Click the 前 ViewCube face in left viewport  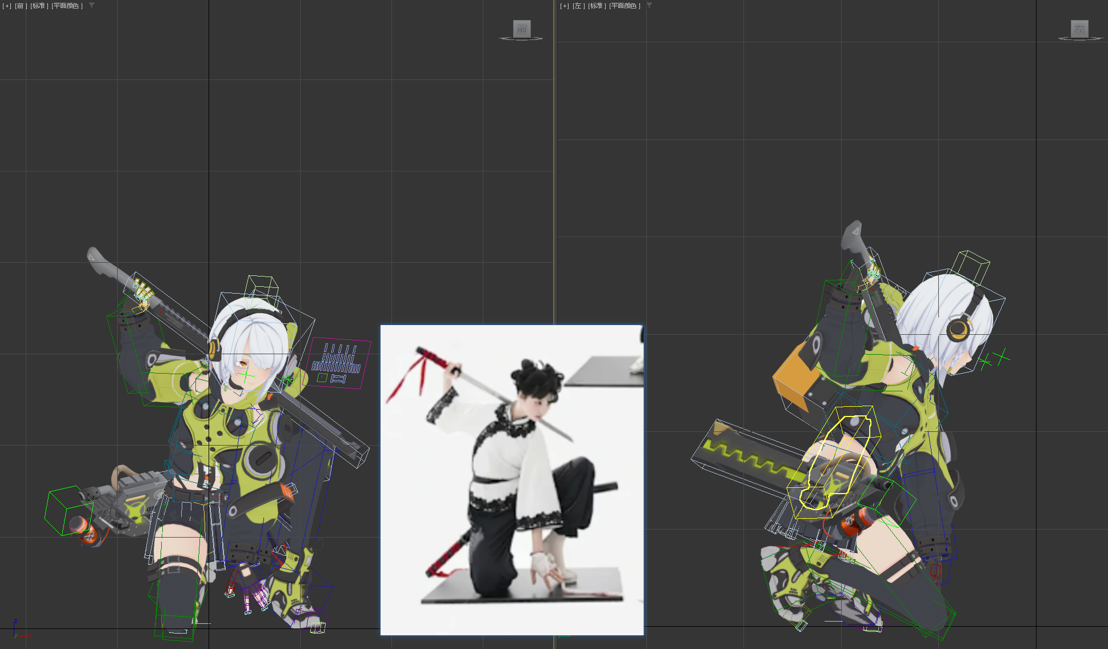[521, 29]
